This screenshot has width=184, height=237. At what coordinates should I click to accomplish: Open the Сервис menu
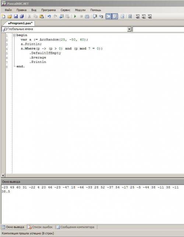point(65,10)
